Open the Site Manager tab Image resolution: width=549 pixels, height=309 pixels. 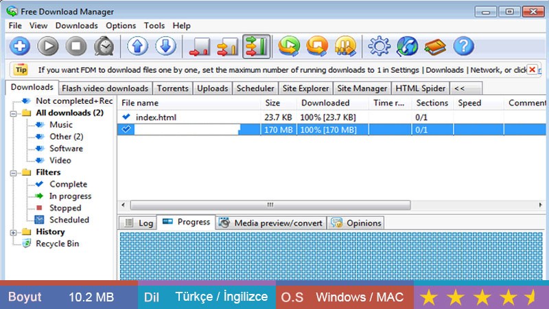click(362, 89)
